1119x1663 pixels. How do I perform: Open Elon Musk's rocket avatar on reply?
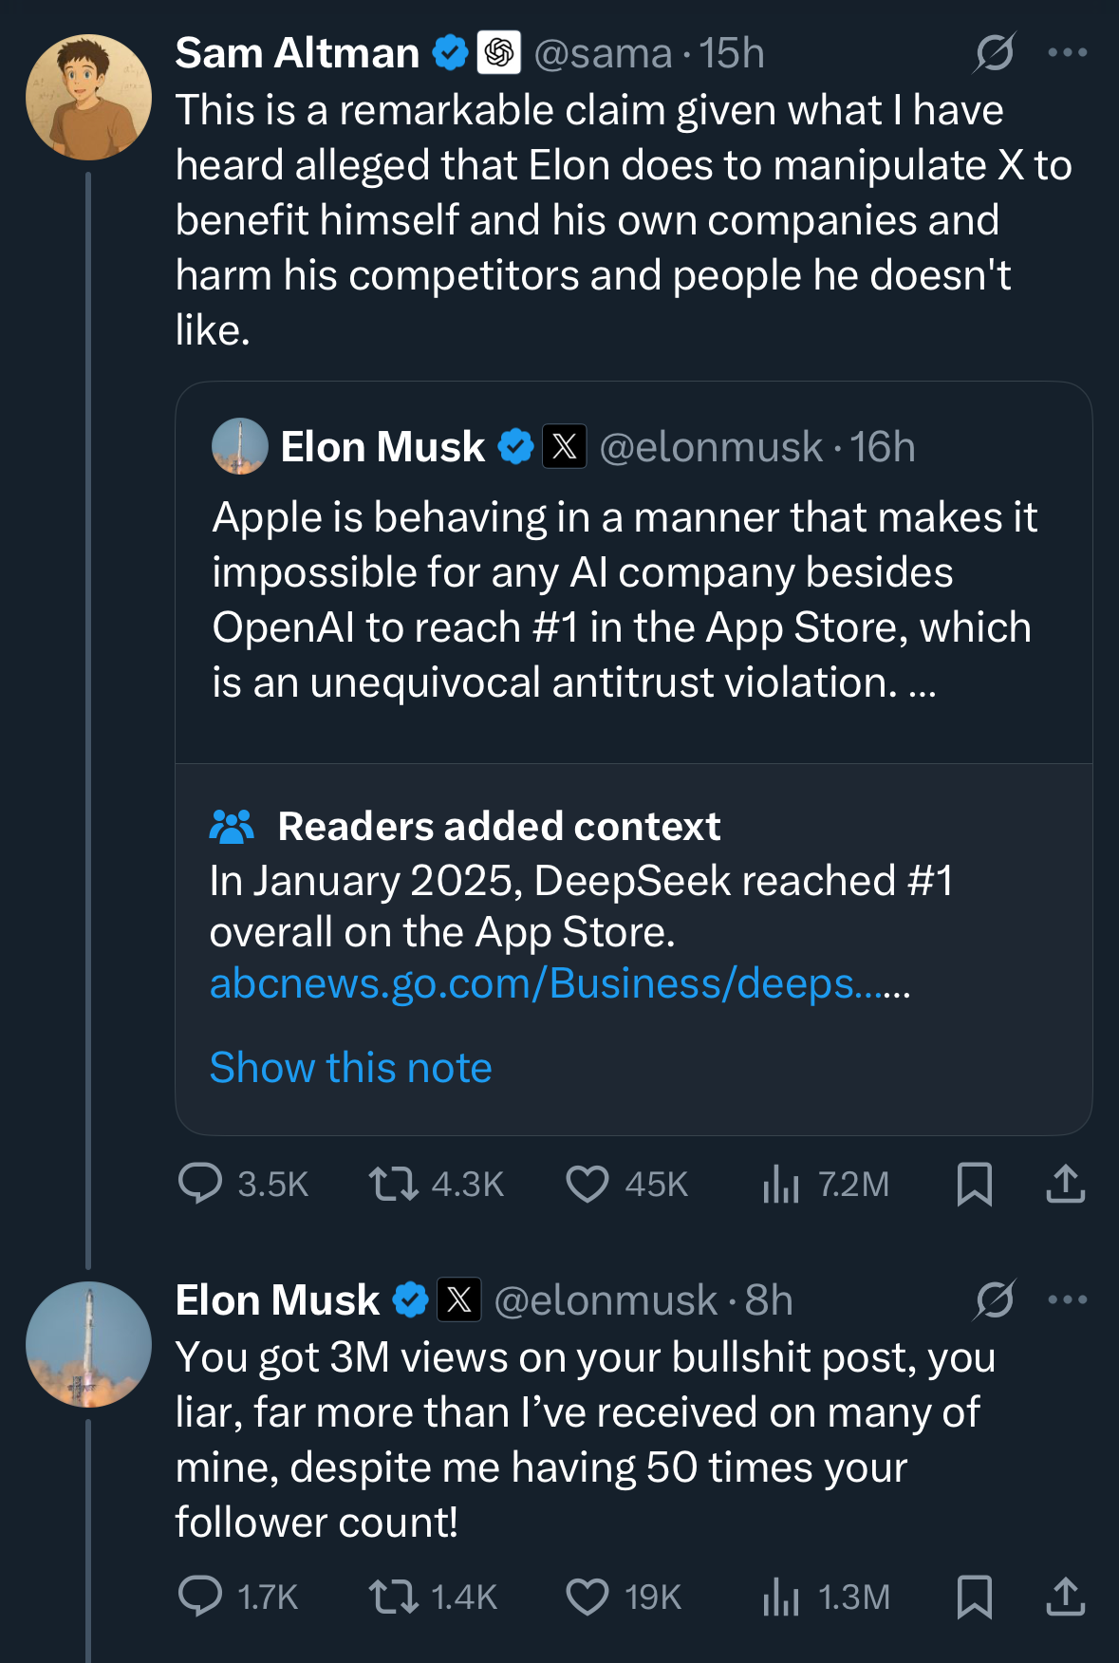tap(88, 1344)
